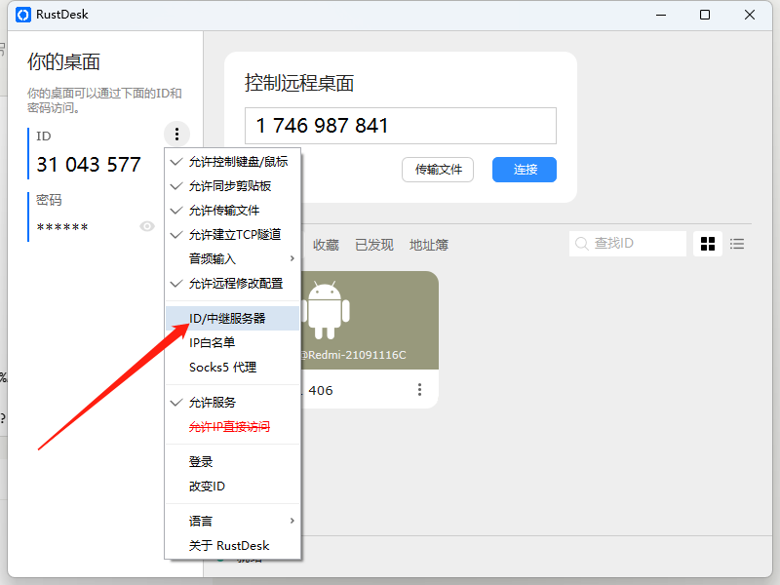The image size is (780, 585).
Task: Click your ID number 31 043 577
Action: tap(89, 165)
